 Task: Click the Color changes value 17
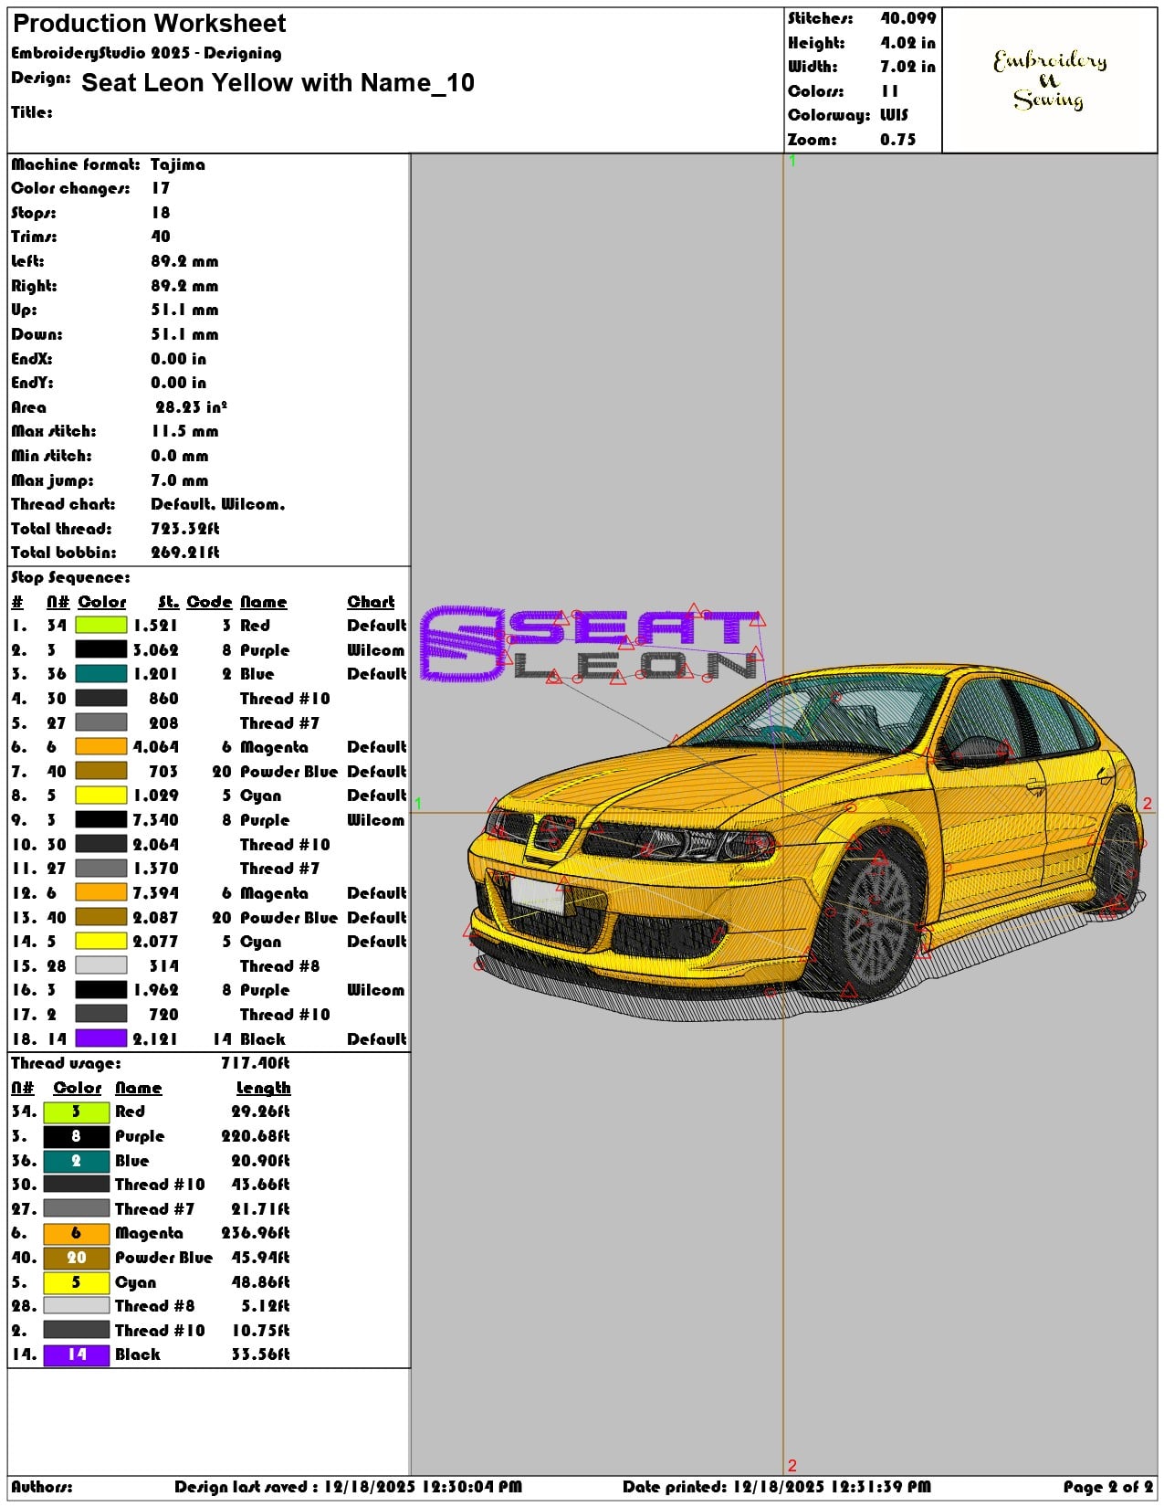[x=161, y=188]
